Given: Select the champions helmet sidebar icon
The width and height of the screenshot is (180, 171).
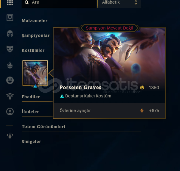Looking at the screenshot, I should click(10, 34).
